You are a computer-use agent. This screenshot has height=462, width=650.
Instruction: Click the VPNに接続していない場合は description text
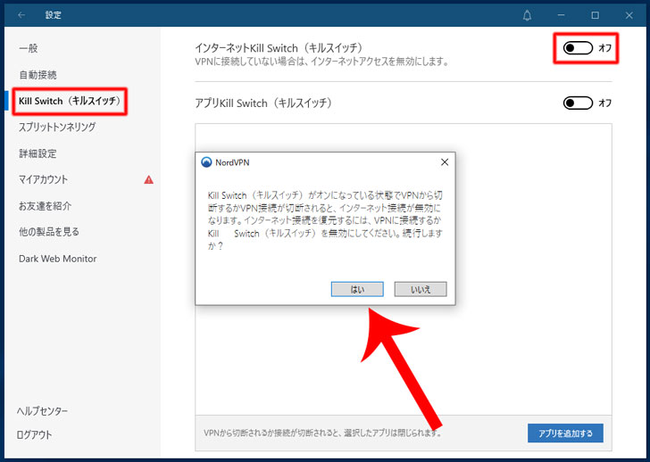pos(322,62)
